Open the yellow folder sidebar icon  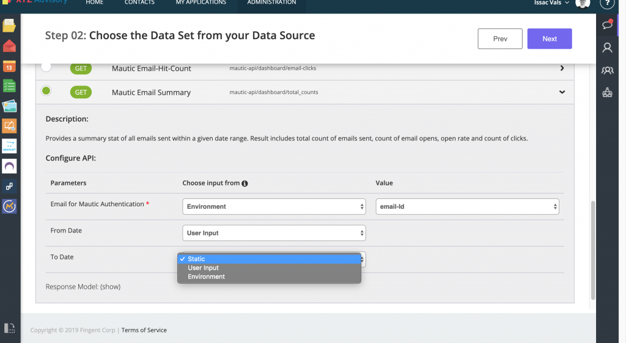click(x=9, y=26)
